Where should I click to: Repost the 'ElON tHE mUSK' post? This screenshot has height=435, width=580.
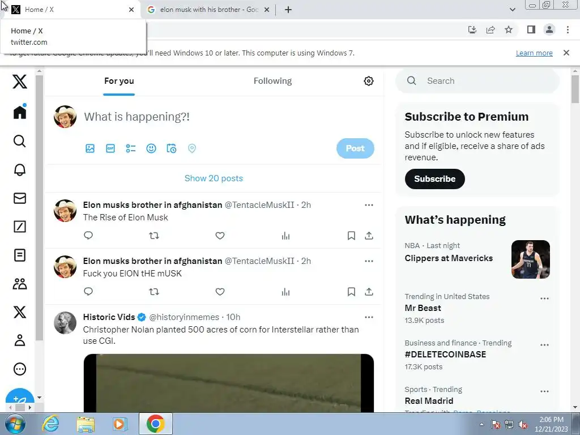pyautogui.click(x=154, y=292)
